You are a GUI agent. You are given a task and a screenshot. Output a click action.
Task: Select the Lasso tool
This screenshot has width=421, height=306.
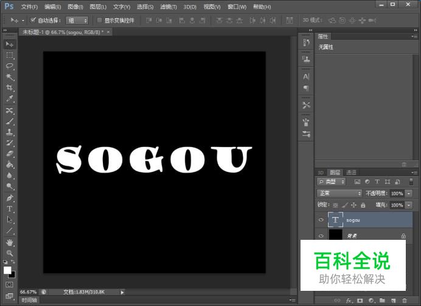click(10, 66)
